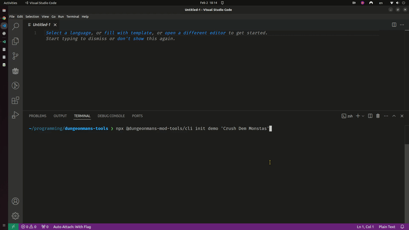Screen dimensions: 409x230
Task: Switch to the DEBUG CONSOLE tab
Action: coord(111,116)
